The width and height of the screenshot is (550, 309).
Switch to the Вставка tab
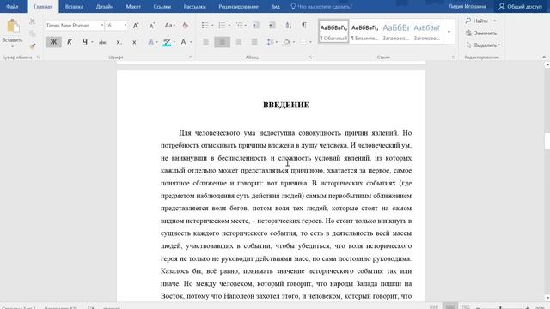coord(74,6)
